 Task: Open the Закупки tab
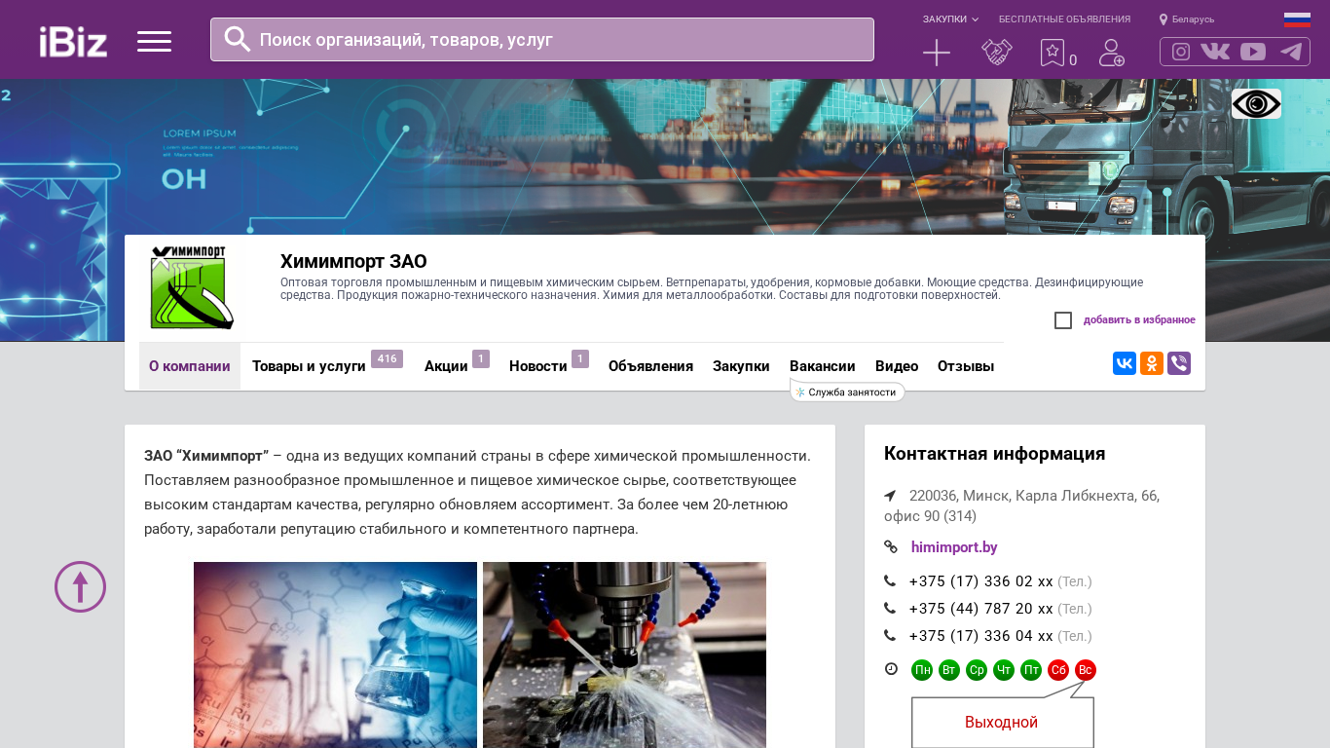741,366
